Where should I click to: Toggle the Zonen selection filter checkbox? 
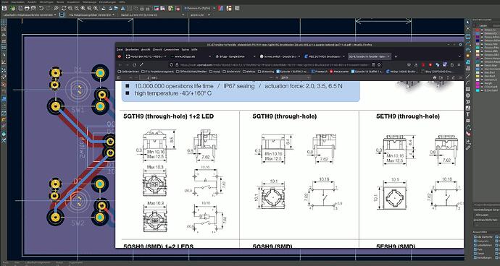click(475, 254)
